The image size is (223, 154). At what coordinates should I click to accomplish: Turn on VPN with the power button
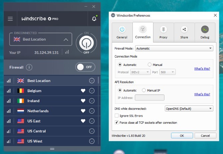tap(86, 43)
